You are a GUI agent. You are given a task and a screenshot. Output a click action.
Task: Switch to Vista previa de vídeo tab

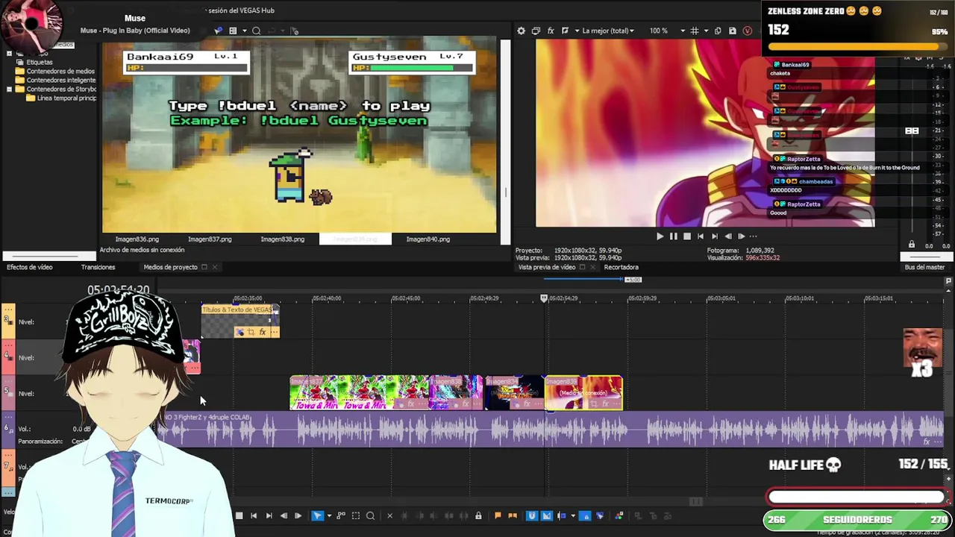tap(547, 267)
